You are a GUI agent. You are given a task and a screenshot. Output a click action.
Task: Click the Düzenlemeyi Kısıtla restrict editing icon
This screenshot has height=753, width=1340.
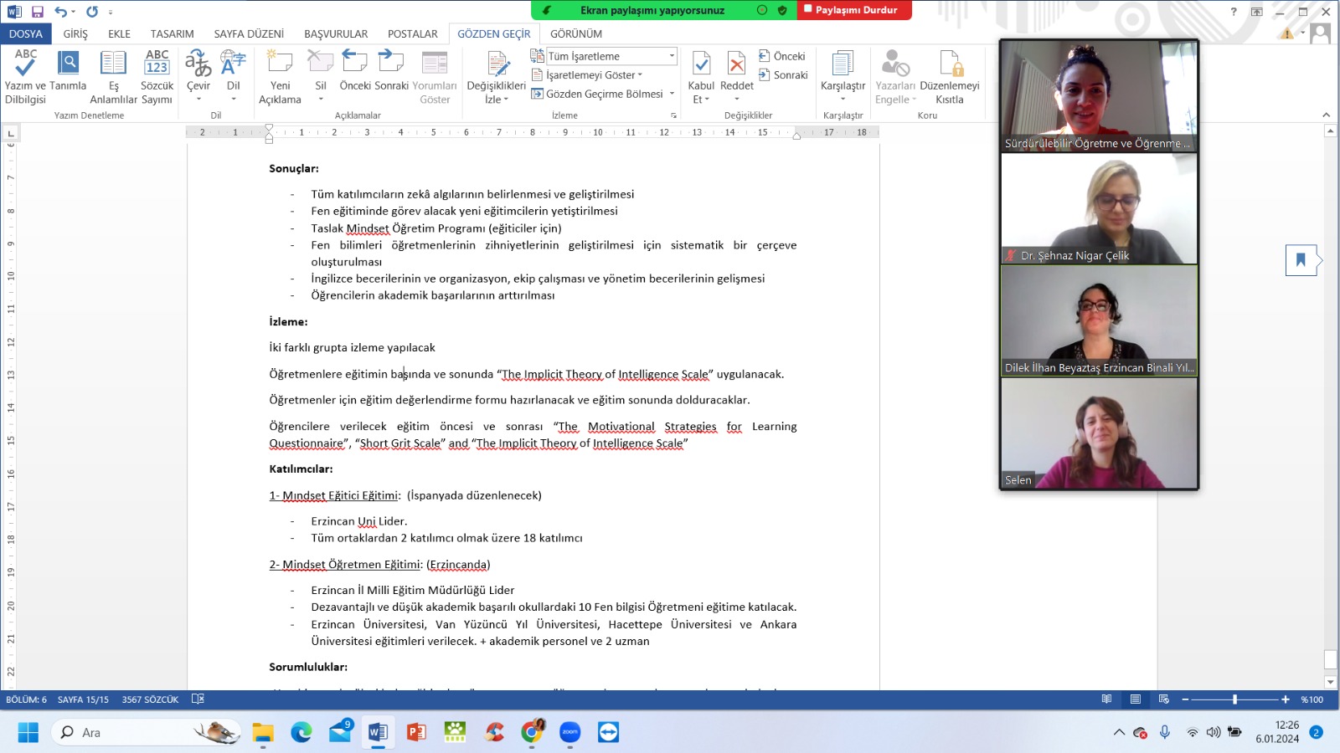tap(950, 65)
